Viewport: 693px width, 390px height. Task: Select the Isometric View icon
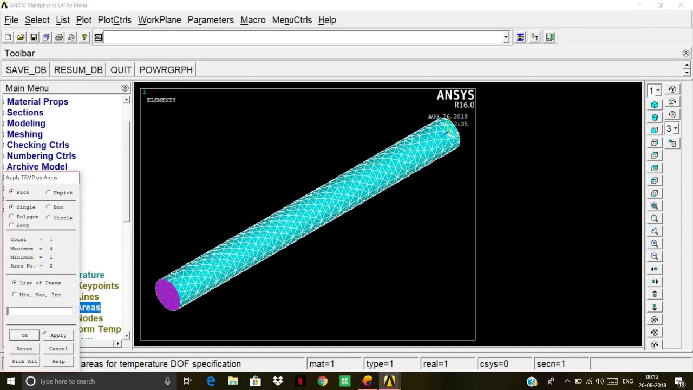tap(655, 105)
